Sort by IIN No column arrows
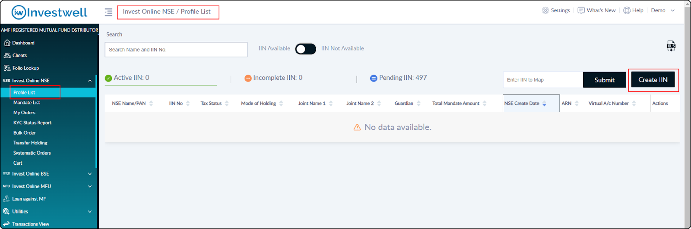Viewport: 691px width, 229px height. [x=188, y=104]
